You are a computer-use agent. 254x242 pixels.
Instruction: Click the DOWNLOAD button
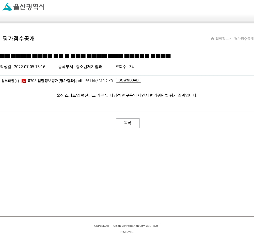tap(129, 80)
